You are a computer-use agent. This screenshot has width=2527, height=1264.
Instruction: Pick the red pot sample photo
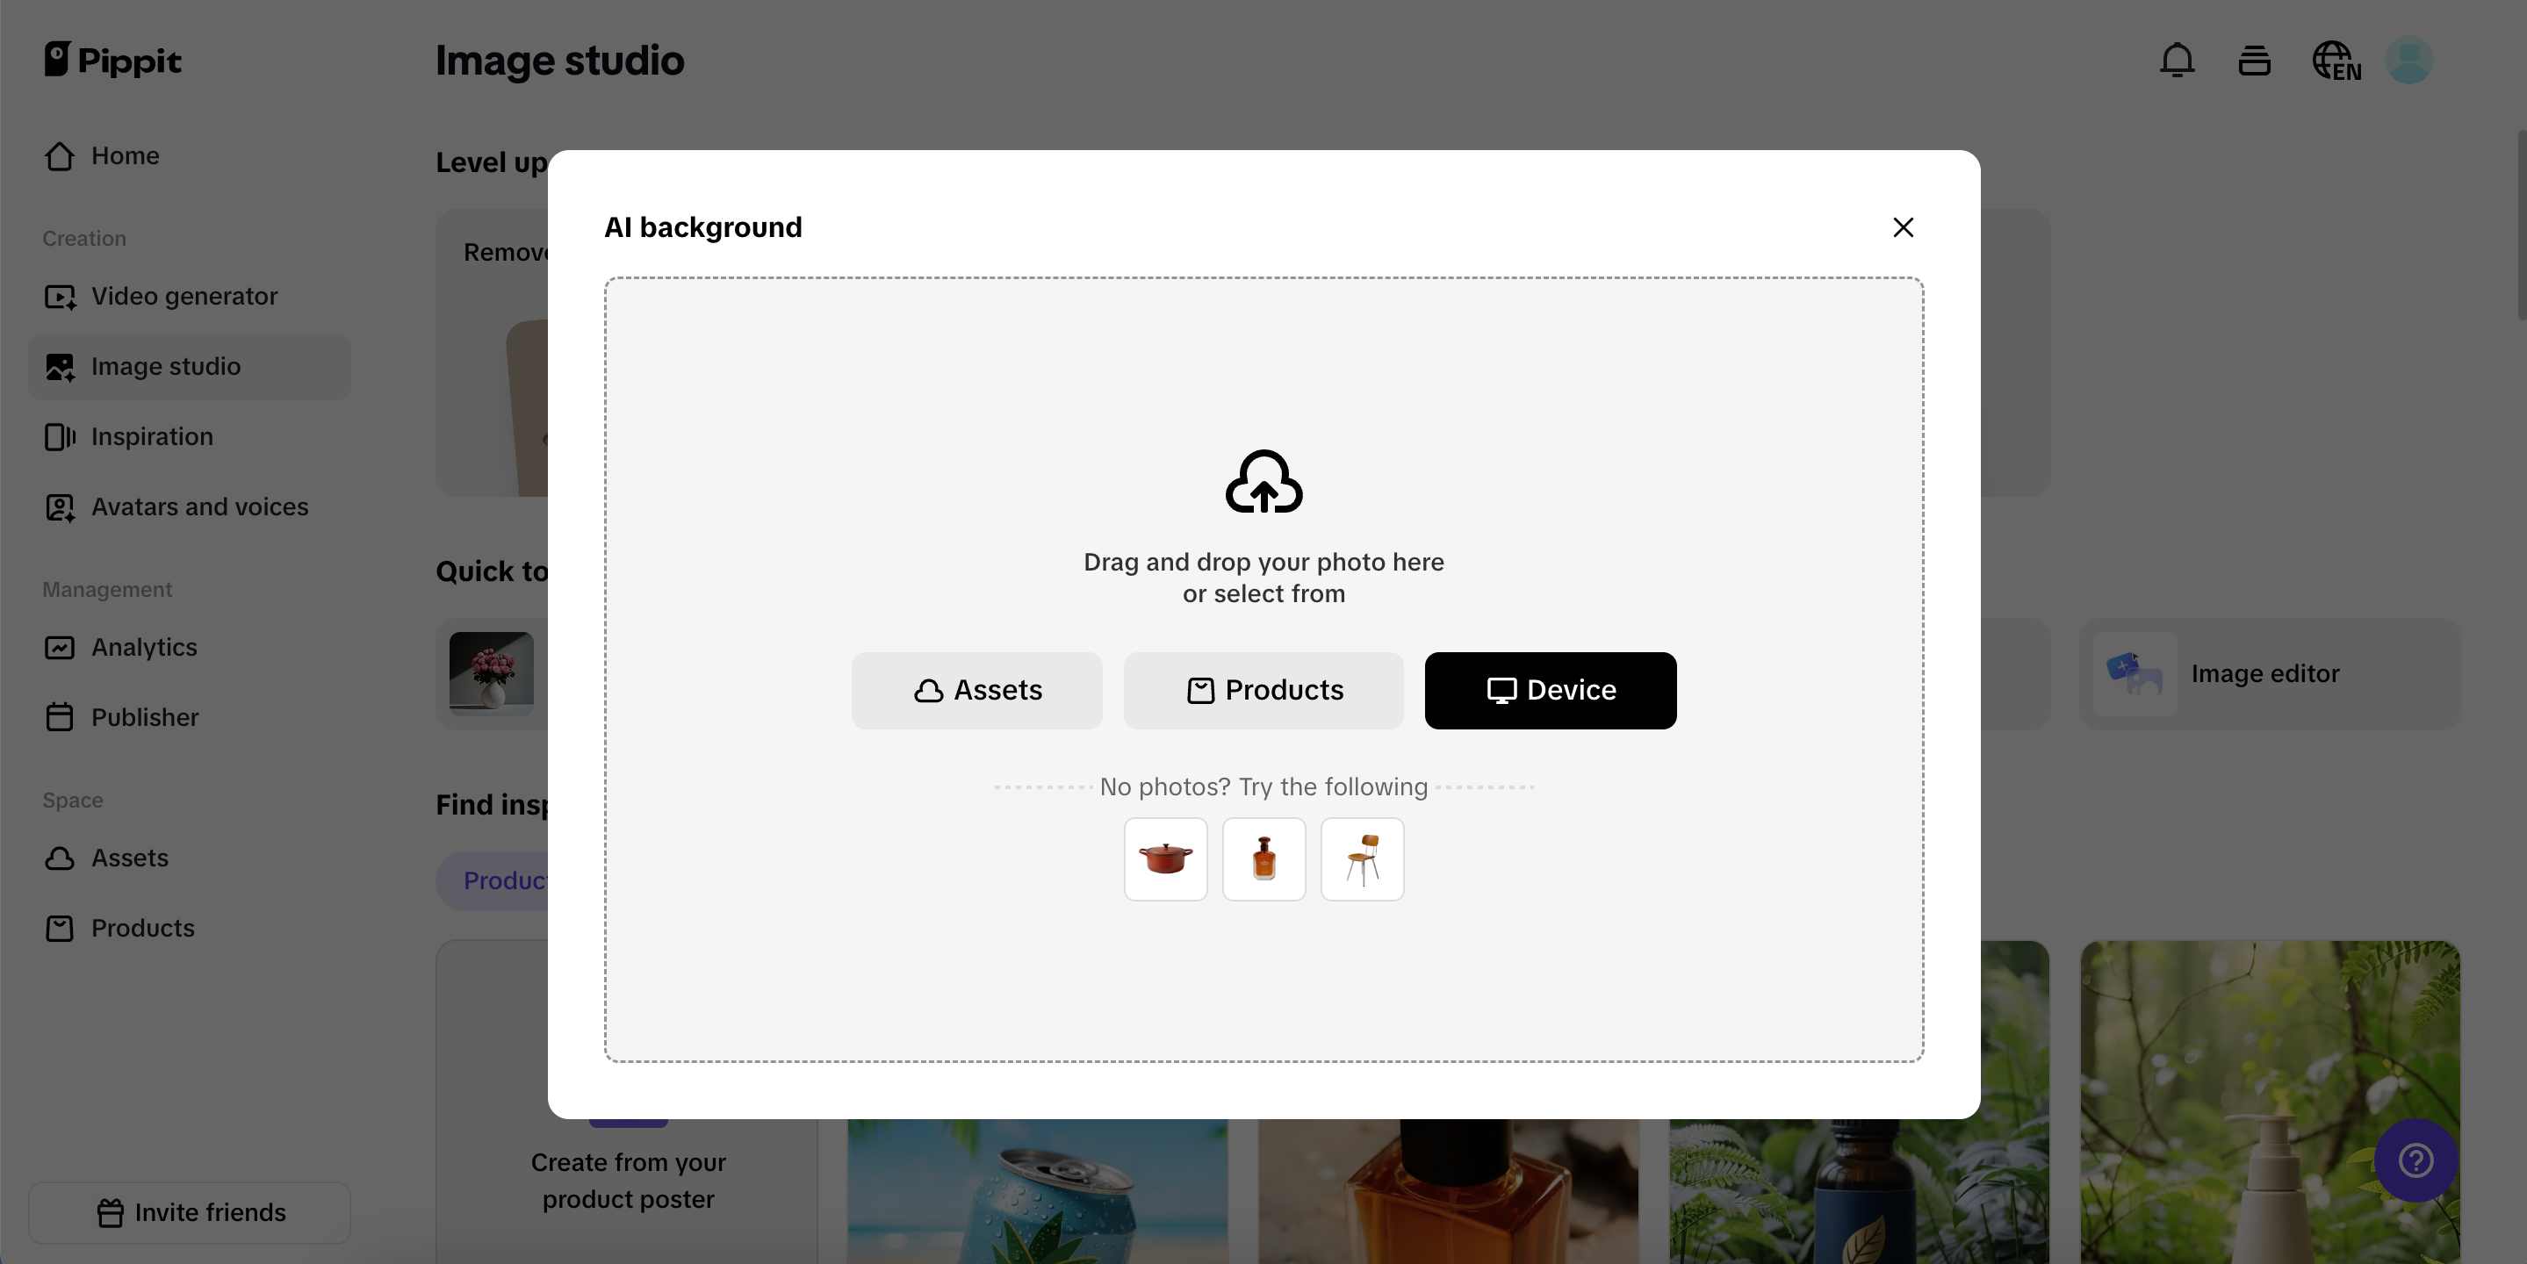[x=1165, y=859]
